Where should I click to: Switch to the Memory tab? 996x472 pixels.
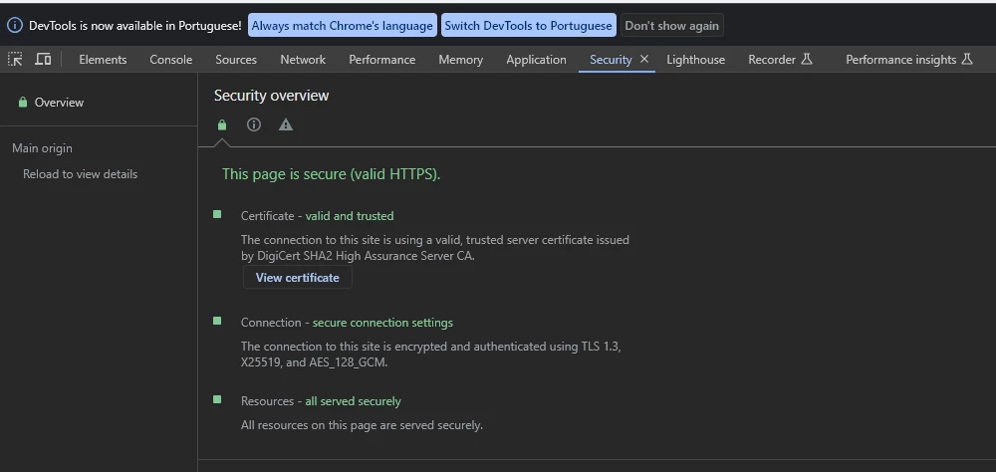point(460,60)
